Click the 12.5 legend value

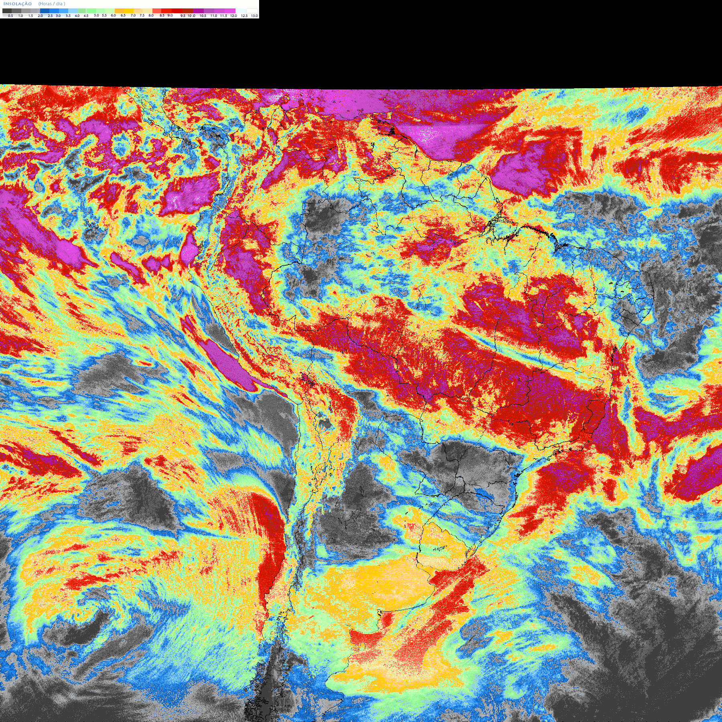click(244, 16)
